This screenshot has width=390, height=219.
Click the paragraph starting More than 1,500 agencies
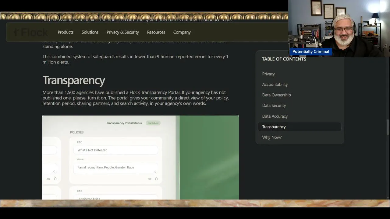tap(136, 98)
